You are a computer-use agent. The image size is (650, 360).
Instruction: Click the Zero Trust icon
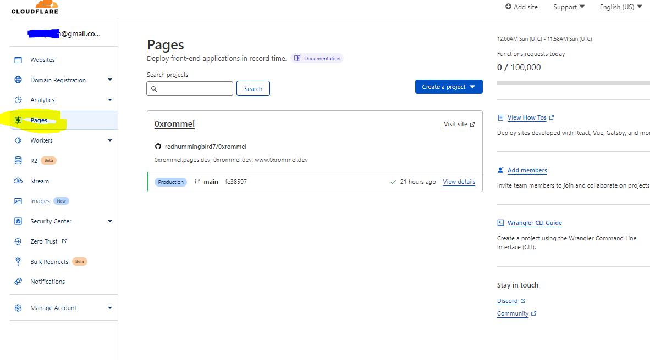[x=18, y=241]
